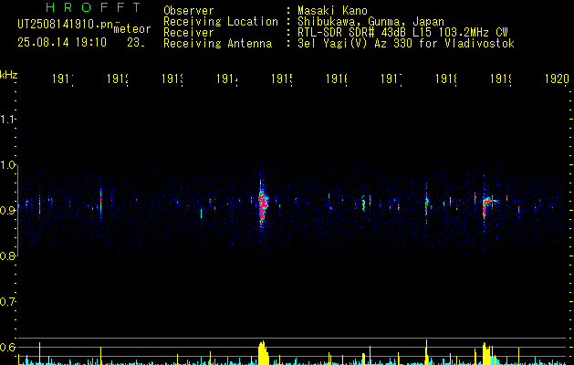Click the date stamp 25.08.14 19:10
Image resolution: width=574 pixels, height=365 pixels.
[x=62, y=43]
